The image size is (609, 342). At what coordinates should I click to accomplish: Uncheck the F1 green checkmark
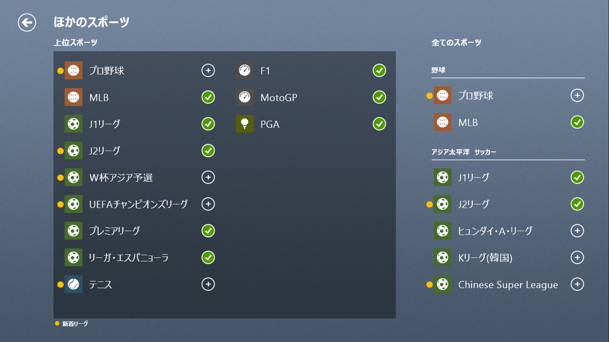click(379, 71)
